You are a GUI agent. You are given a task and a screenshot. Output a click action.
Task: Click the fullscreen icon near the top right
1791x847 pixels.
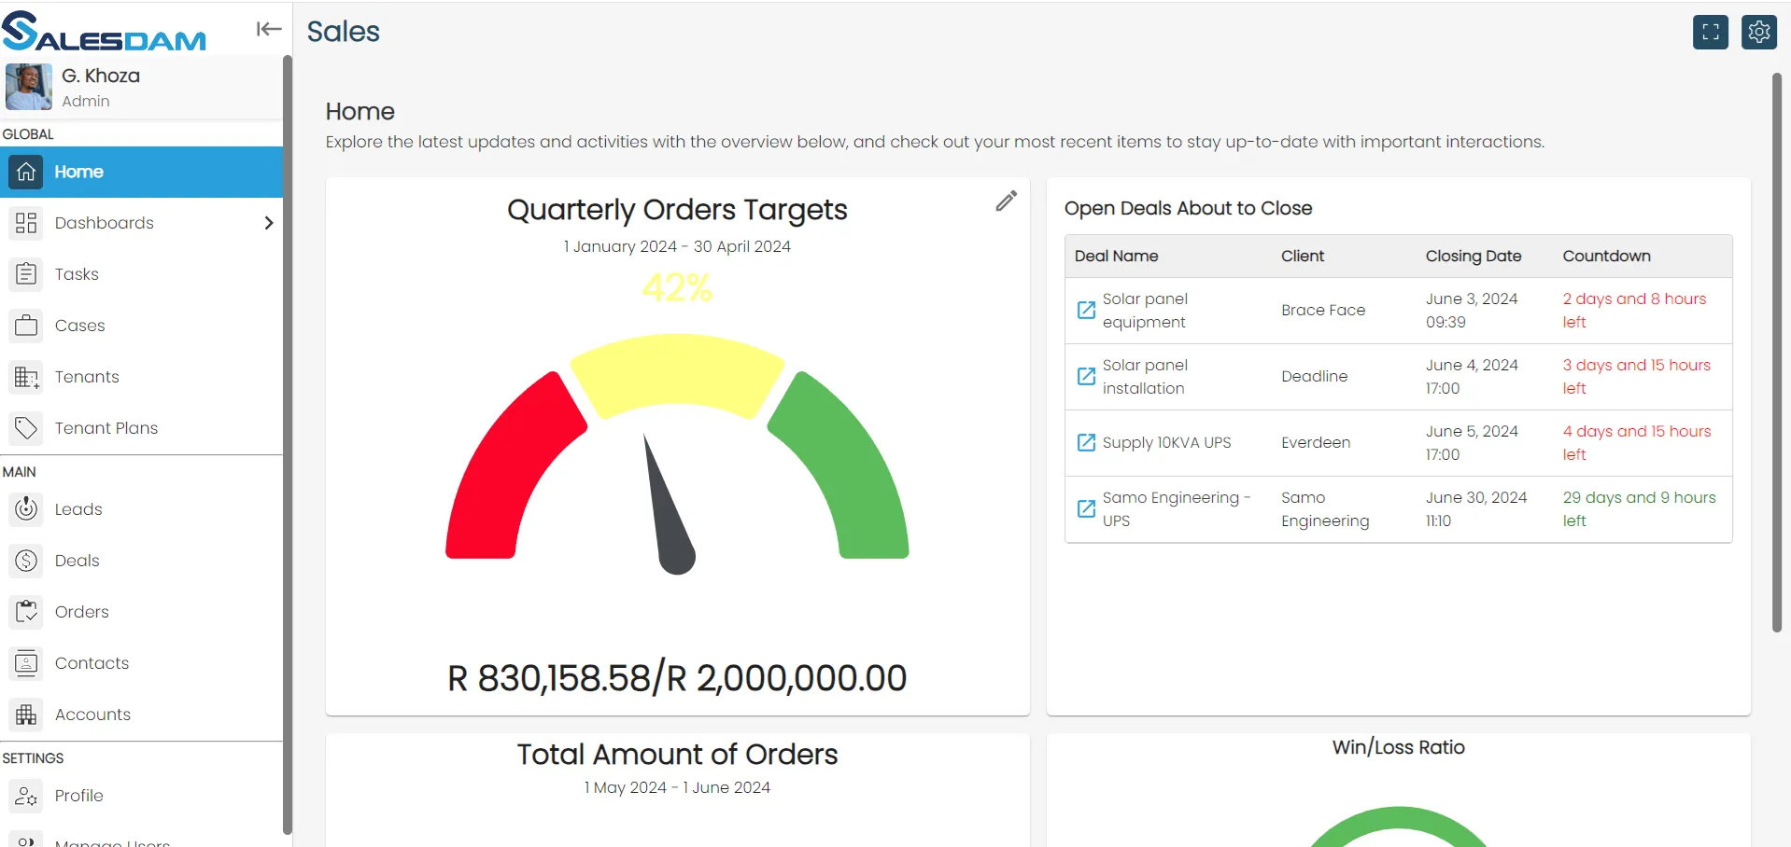coord(1710,31)
